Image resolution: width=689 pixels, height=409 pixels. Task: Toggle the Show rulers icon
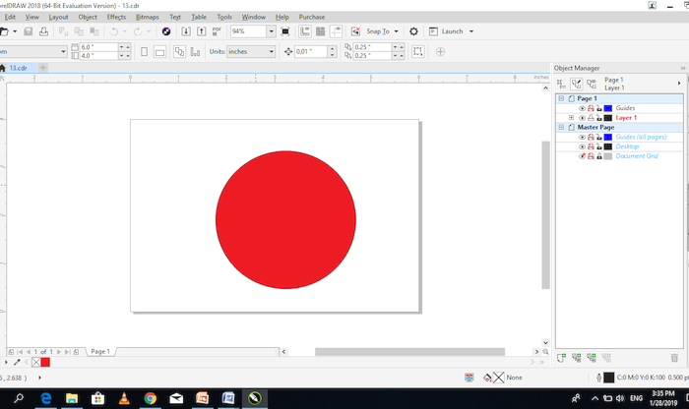click(305, 31)
